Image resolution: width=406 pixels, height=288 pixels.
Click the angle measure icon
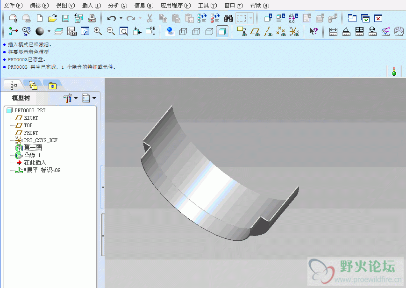pyautogui.click(x=346, y=31)
